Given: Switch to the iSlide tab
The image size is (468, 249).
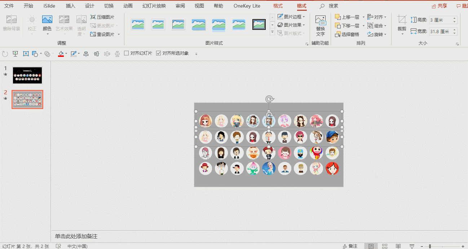Looking at the screenshot, I should click(50, 6).
